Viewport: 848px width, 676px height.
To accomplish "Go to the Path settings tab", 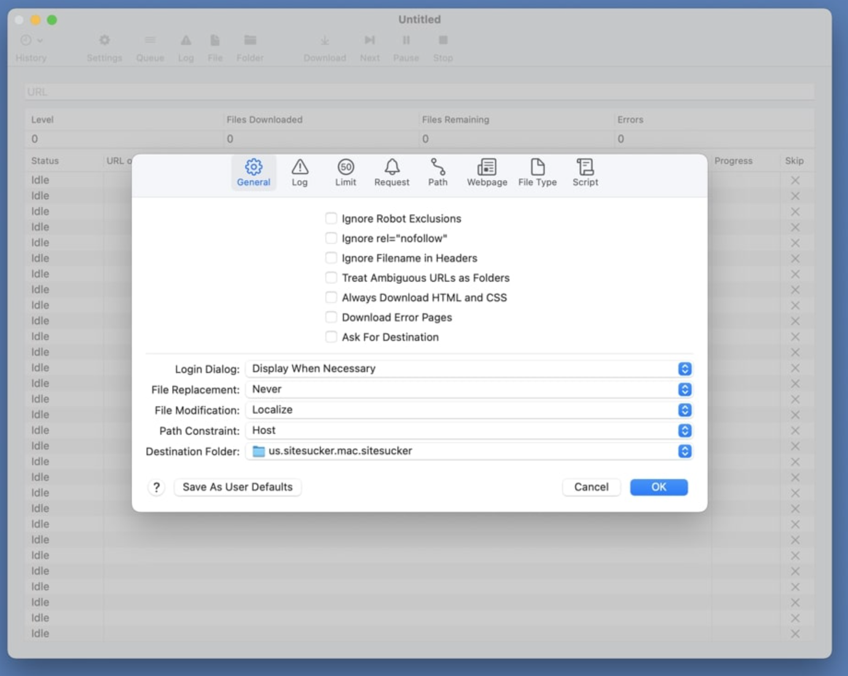I will (438, 172).
